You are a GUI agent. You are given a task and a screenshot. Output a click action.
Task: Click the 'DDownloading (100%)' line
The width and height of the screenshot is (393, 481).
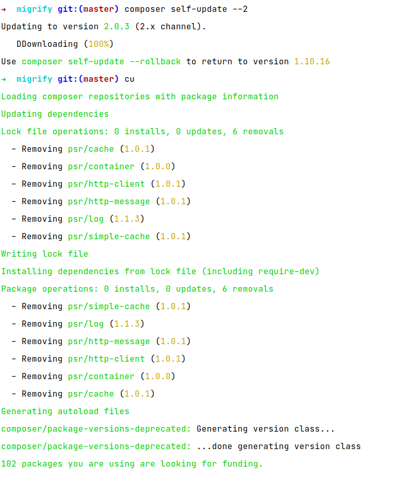pyautogui.click(x=65, y=44)
